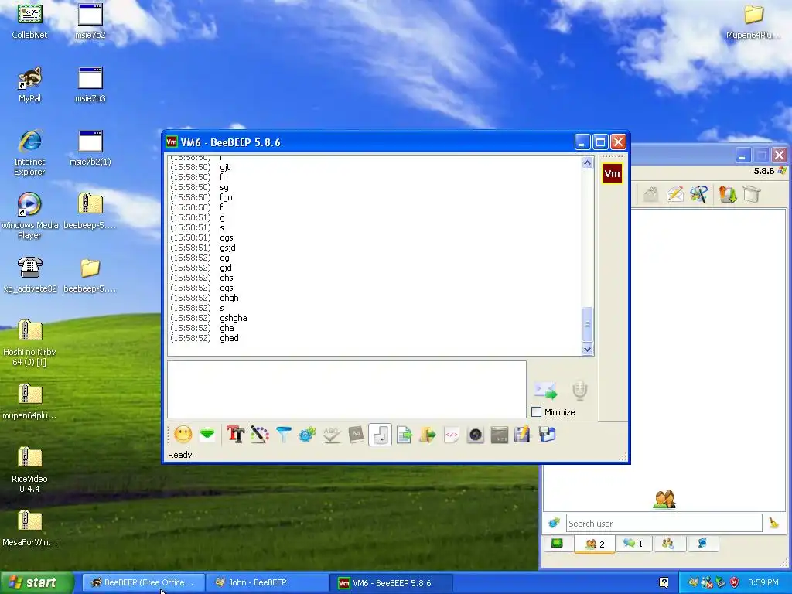The image size is (792, 594).
Task: Open the Windows Start menu
Action: 36,583
